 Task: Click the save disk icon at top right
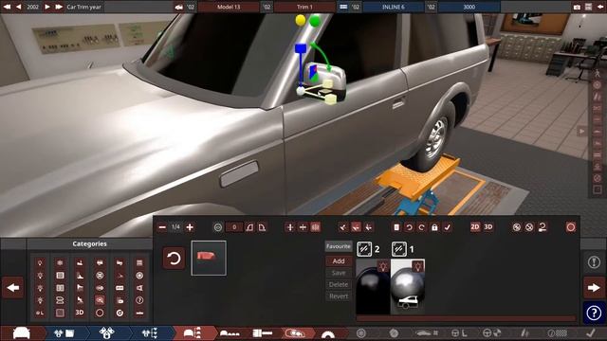[x=588, y=7]
